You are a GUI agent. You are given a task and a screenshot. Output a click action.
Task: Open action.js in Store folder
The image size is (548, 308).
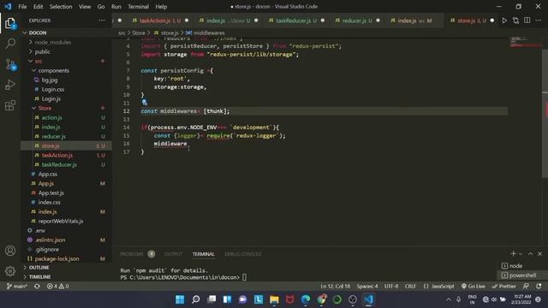(x=51, y=118)
